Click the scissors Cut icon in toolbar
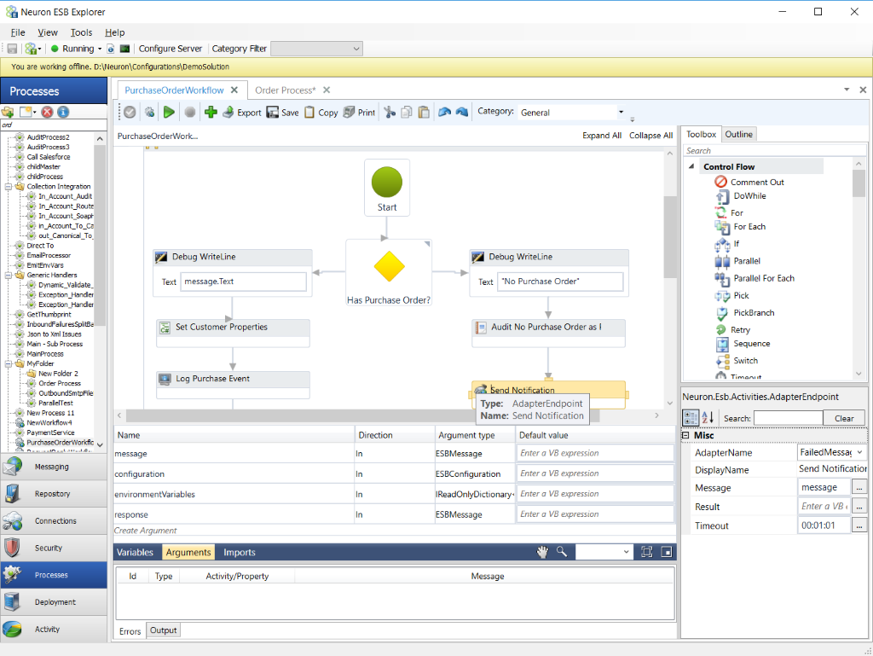Viewport: 873px width, 656px height. [x=390, y=112]
